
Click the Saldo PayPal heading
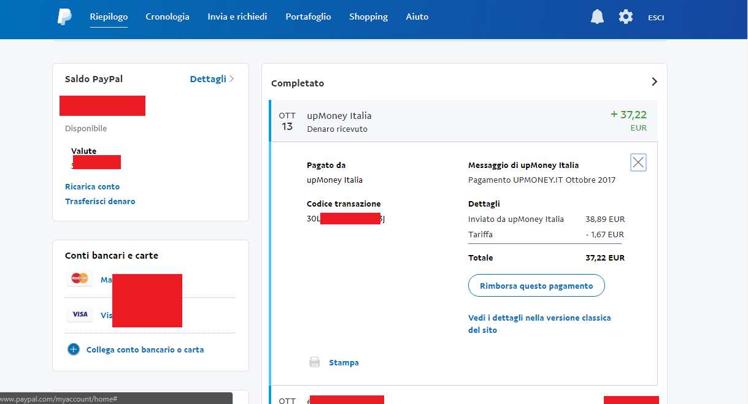tap(94, 79)
